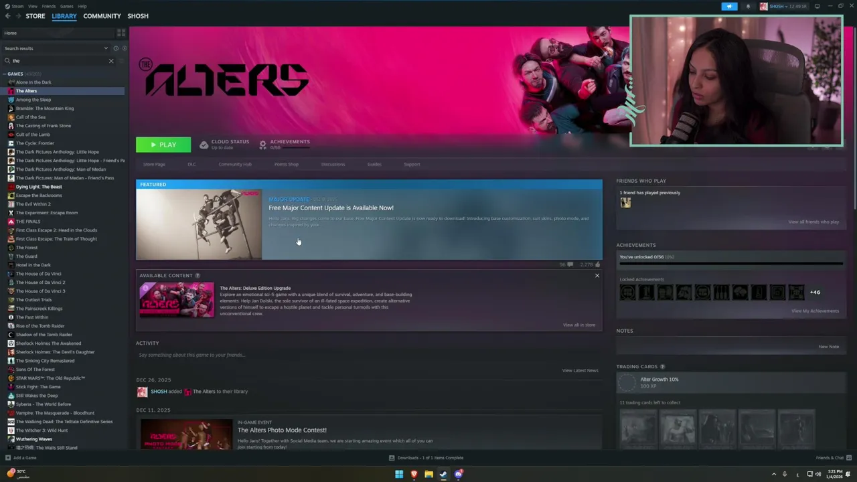Open the COMMUNITY tab
Image resolution: width=857 pixels, height=482 pixels.
(x=102, y=16)
